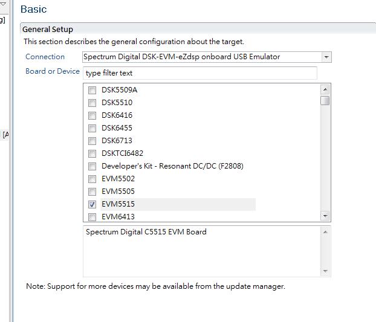
Task: Select the DSK6455 checkbox
Action: point(92,129)
